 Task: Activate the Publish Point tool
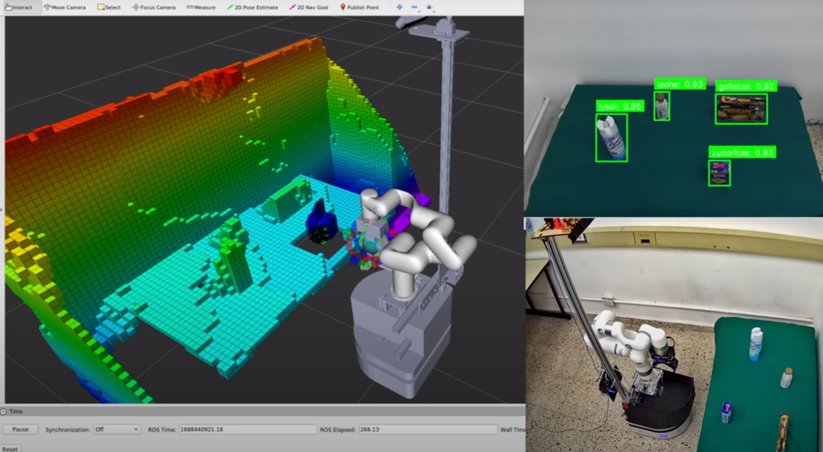coord(359,7)
